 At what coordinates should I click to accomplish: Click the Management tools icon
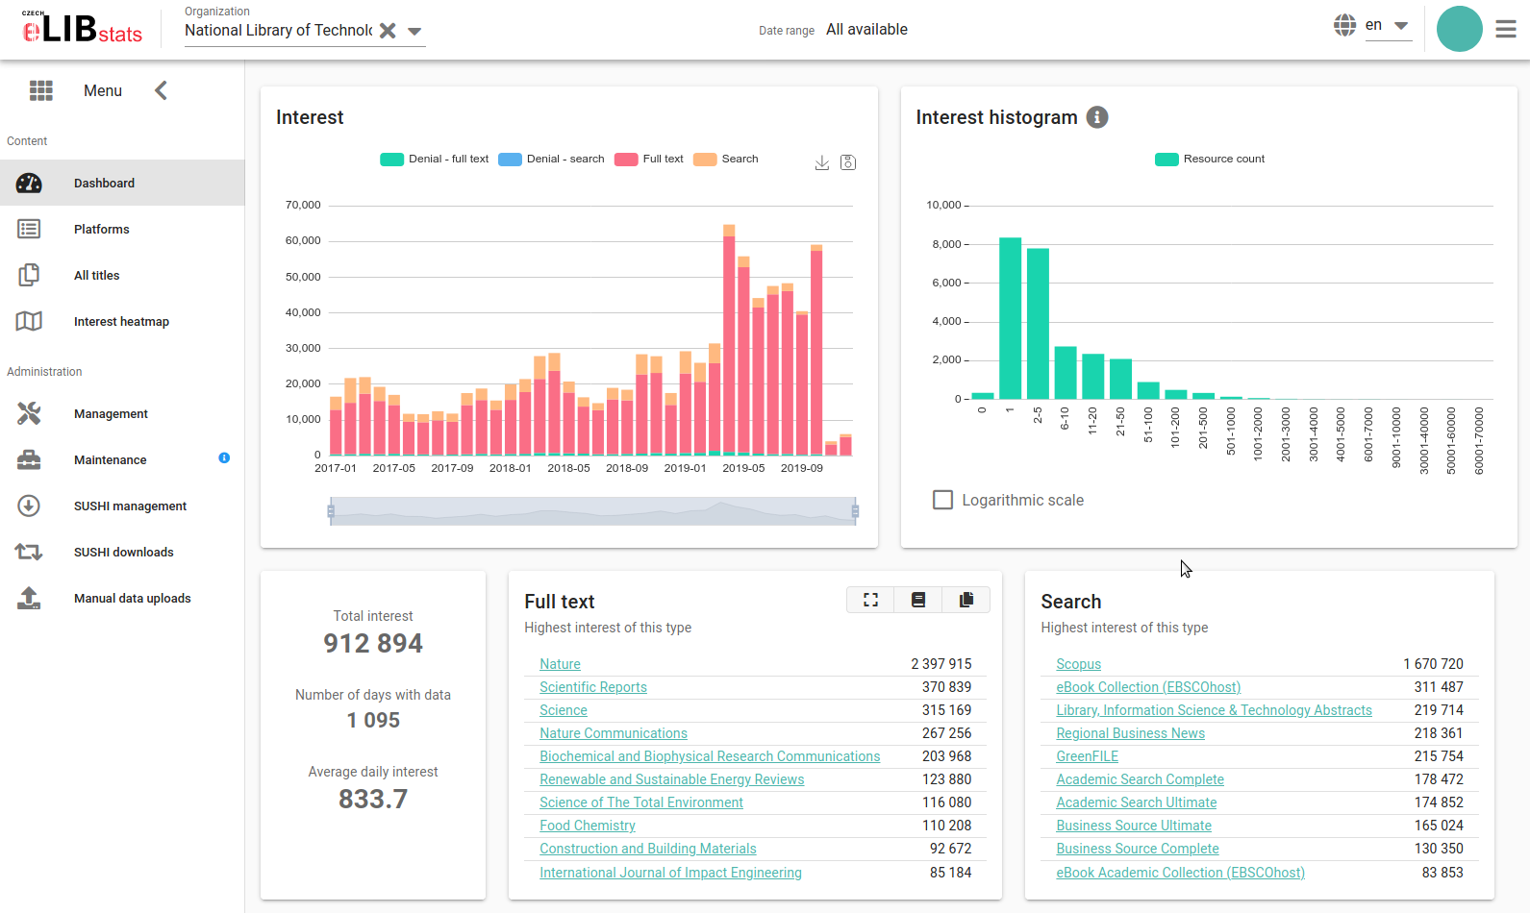point(29,413)
